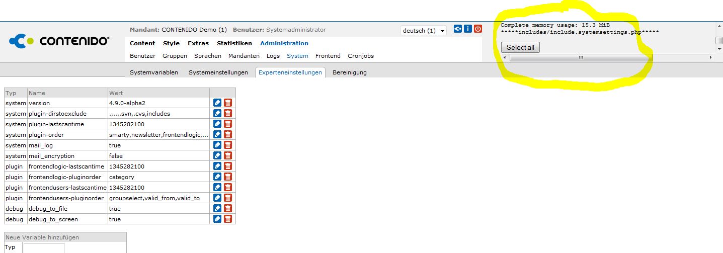Delete the mail_log variable
Screen dimensions: 723x253
click(228, 145)
